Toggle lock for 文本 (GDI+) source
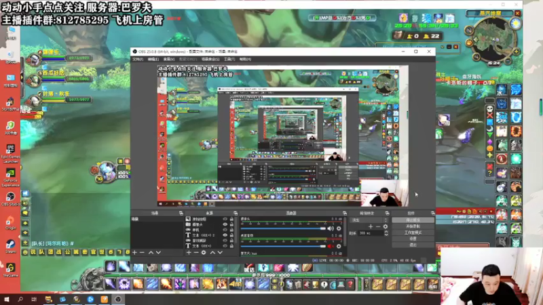 [x=231, y=246]
